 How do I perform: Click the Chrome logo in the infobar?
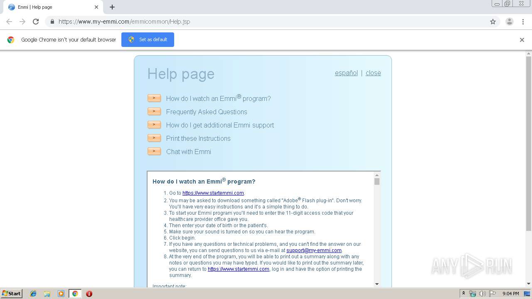[11, 40]
